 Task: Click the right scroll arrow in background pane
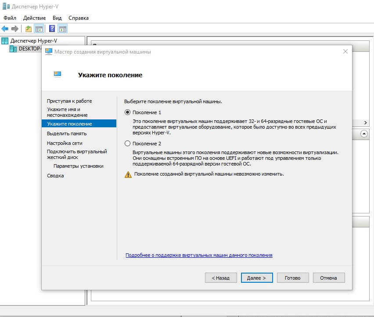[x=365, y=122]
